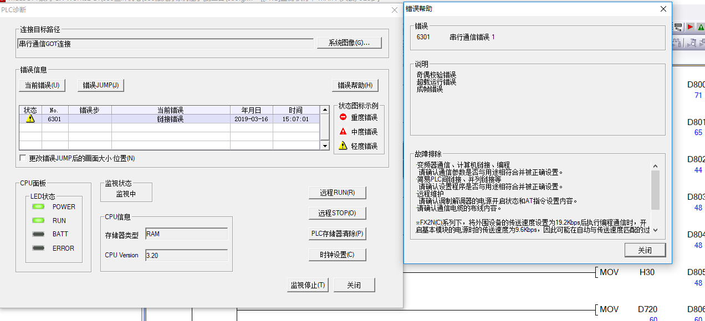Click the green POWER LED indicator
Screen dimensions: 705x321
(x=38, y=207)
